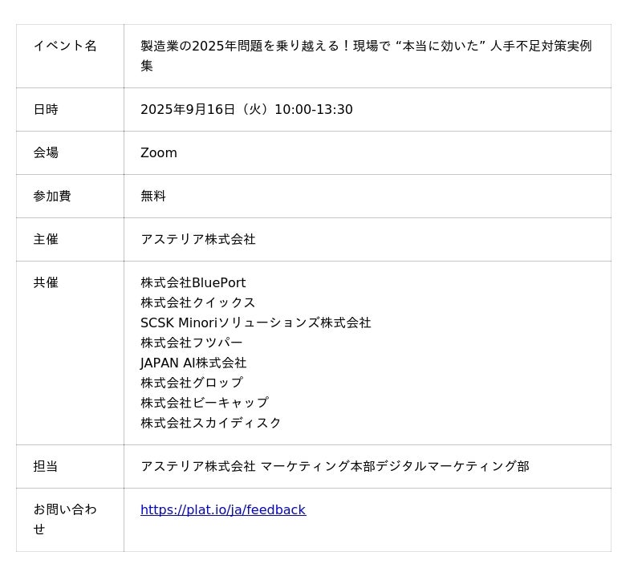
Task: Open the plat.io feedback link
Action: 223,509
